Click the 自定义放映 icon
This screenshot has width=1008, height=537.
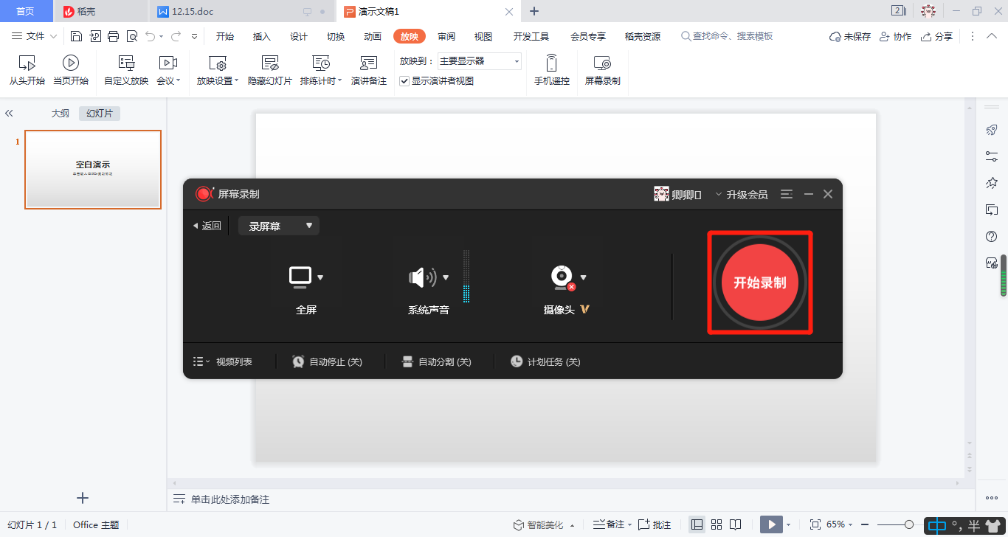(126, 63)
